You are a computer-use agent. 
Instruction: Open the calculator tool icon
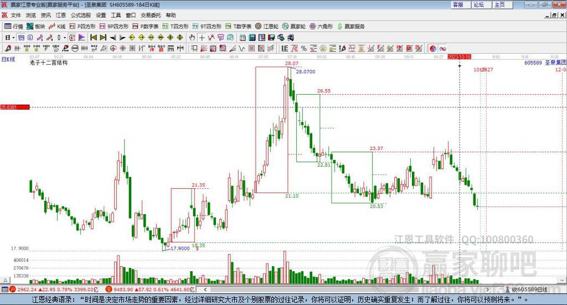(252, 38)
